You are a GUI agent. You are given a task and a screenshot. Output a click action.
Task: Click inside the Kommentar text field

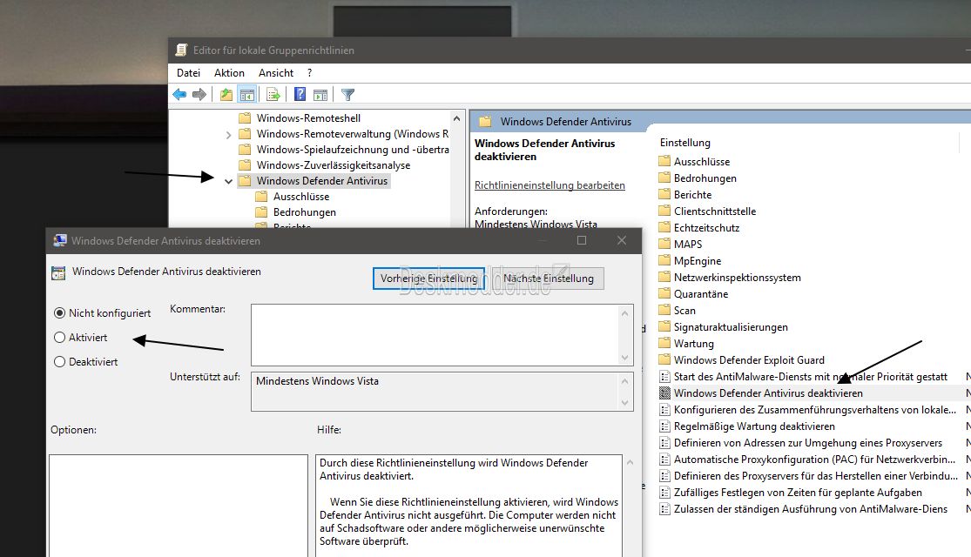[x=434, y=335]
